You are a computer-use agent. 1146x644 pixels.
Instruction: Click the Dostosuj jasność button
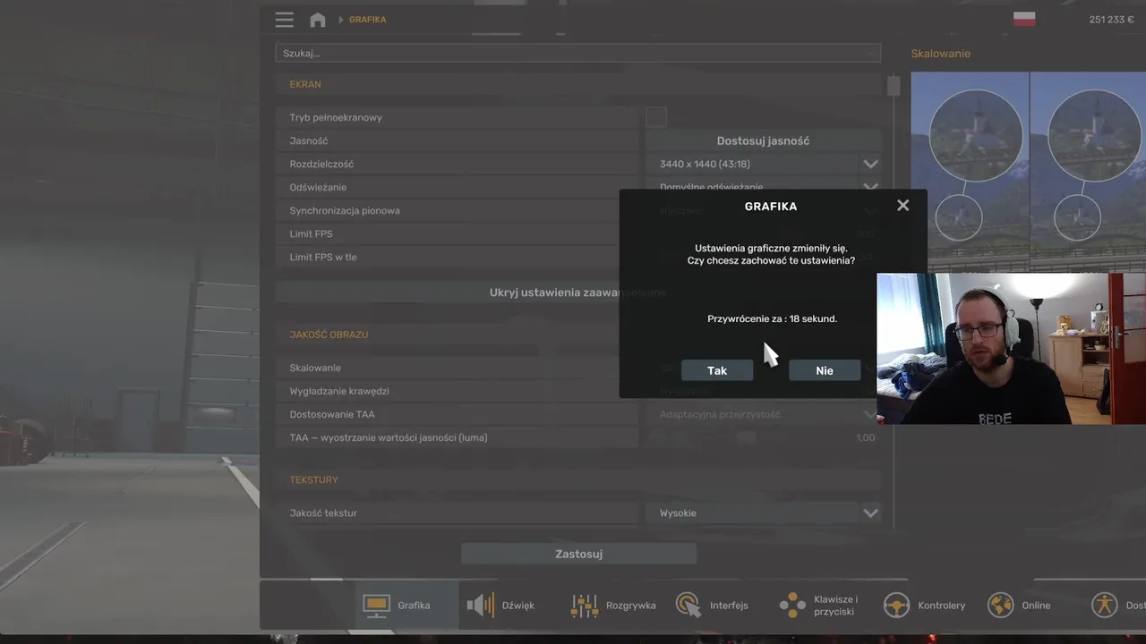tap(763, 140)
